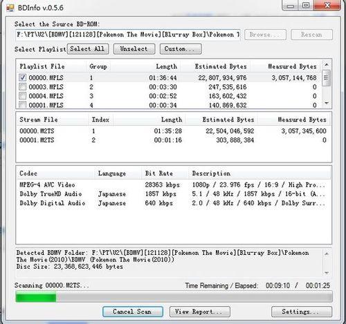
Task: Click the log box scroll-up arrow
Action: [327, 254]
